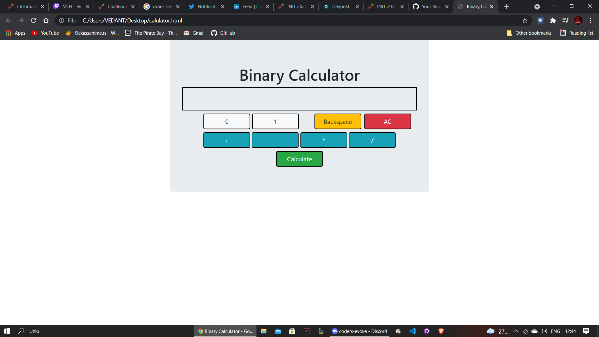
Task: Open GitHub from the bookmarks bar
Action: 223,33
